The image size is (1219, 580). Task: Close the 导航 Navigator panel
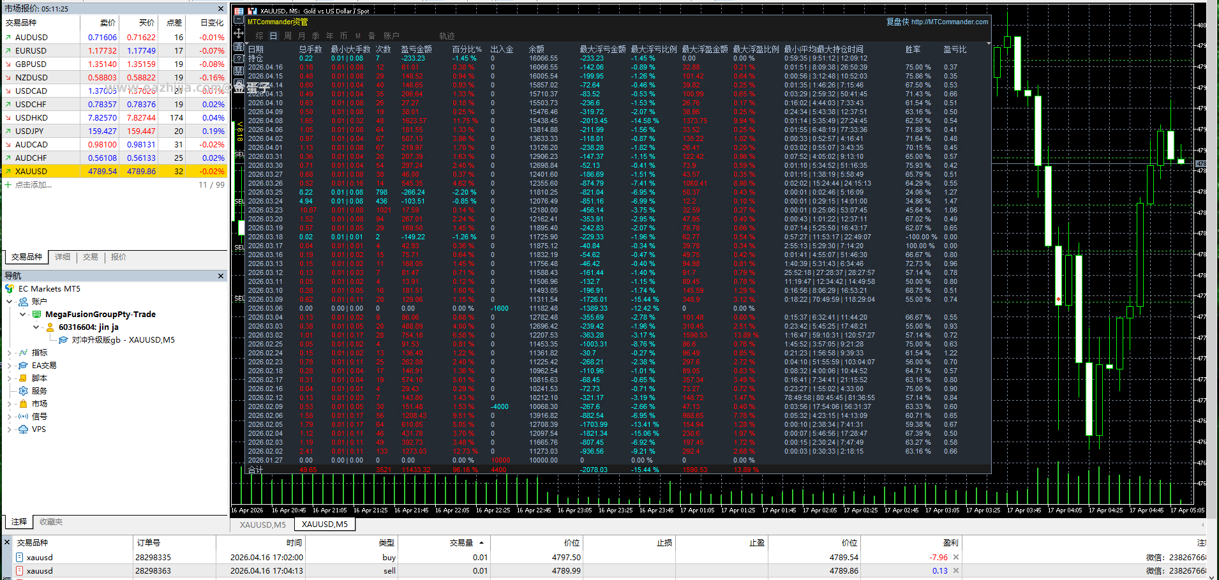[221, 276]
